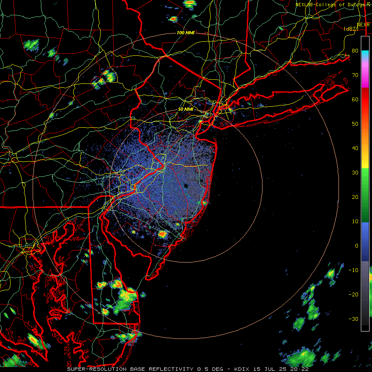The image size is (372, 372).
Task: Pick the 30 tick label on the color scale
Action: 355,173
